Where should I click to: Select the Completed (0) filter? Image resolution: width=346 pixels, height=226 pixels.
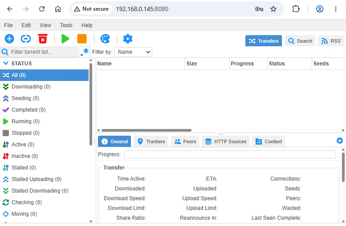pyautogui.click(x=44, y=110)
